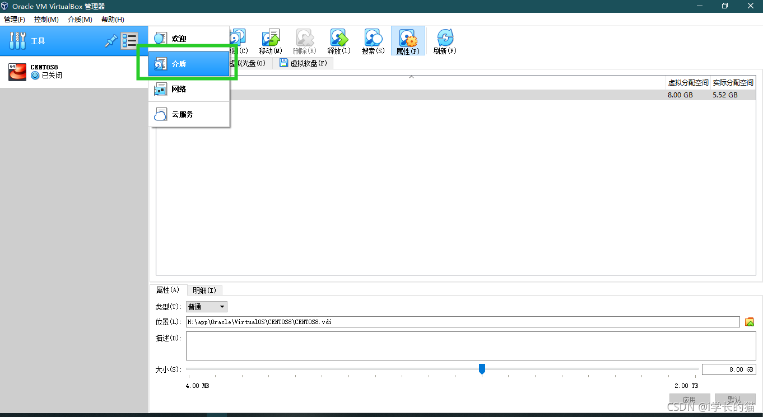Click the Refresh (刷新) toolbar icon
This screenshot has width=763, height=417.
[445, 42]
